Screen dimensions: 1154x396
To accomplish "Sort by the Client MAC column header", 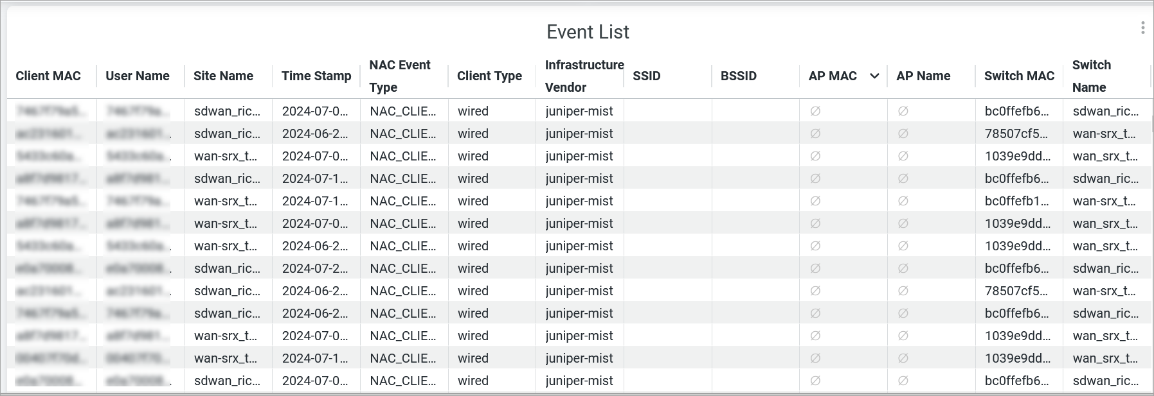I will 48,76.
